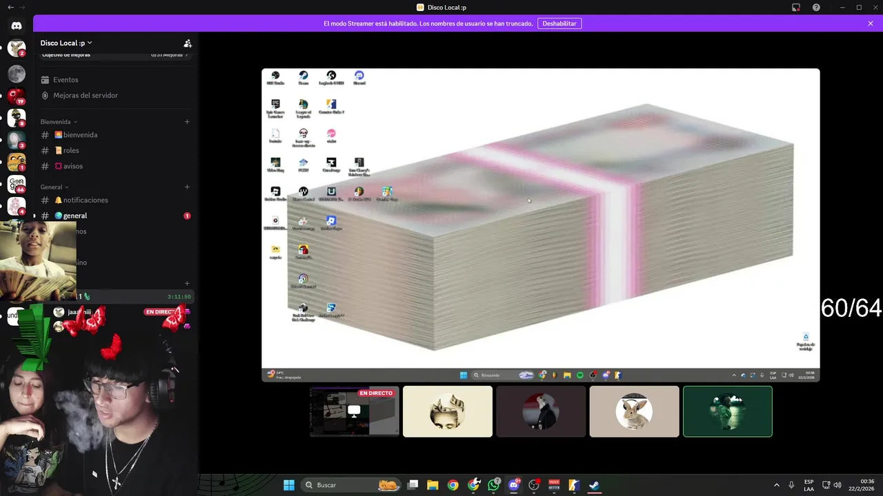Select the dark-coat figure participant tile
Image resolution: width=883 pixels, height=496 pixels.
coord(541,411)
